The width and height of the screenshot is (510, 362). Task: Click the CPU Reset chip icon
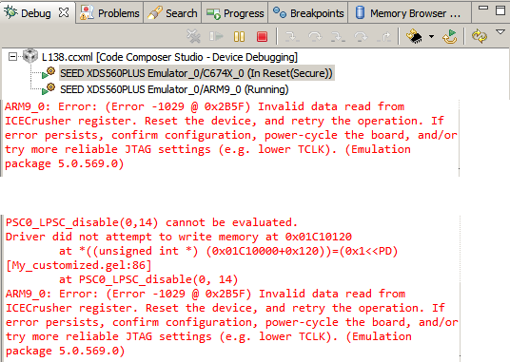coord(414,36)
